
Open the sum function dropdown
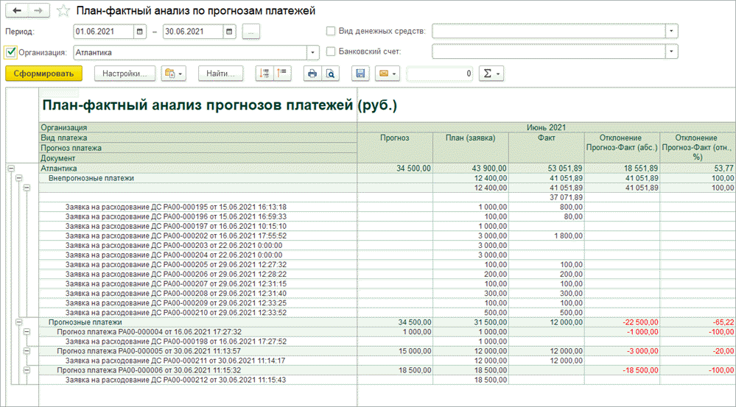(x=491, y=74)
